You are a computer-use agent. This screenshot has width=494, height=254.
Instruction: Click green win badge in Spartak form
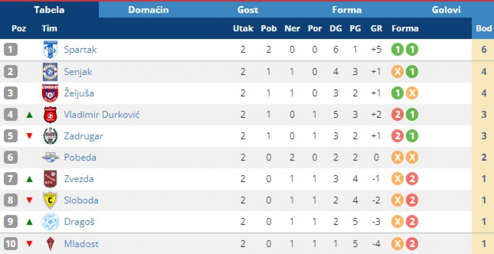(x=398, y=50)
